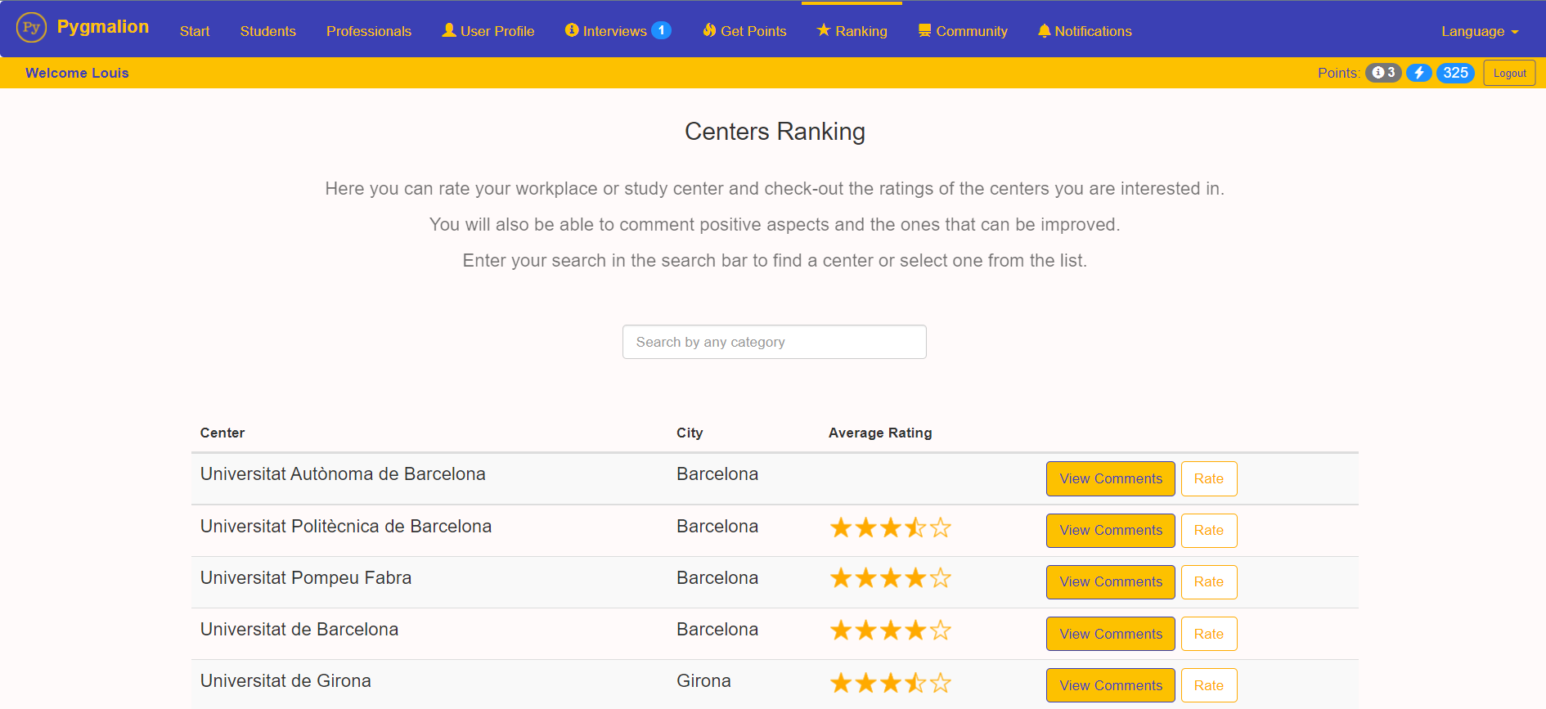The width and height of the screenshot is (1546, 709).
Task: Click the City column header
Action: pos(690,433)
